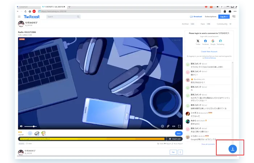This screenshot has height=163, width=254.
Task: Click the yellow coin progress bar
Action: (x=92, y=139)
